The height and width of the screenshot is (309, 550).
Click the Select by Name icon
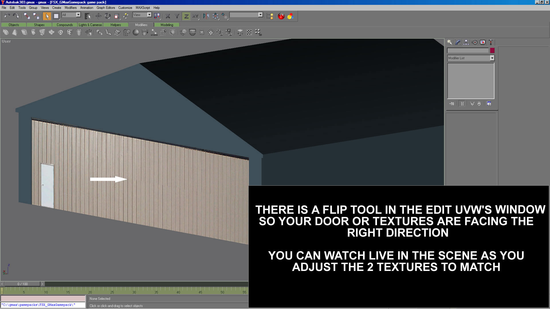88,16
